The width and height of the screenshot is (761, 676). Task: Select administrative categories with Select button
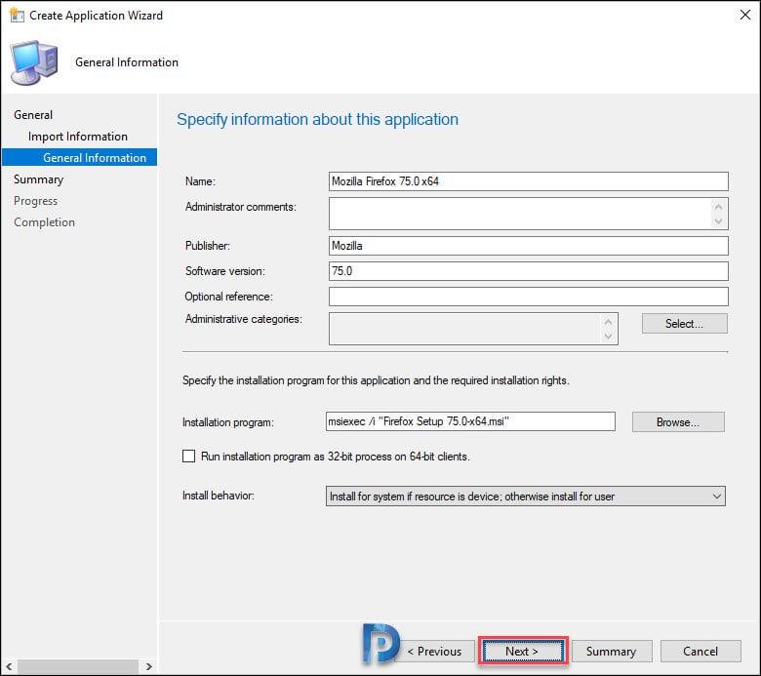(684, 324)
